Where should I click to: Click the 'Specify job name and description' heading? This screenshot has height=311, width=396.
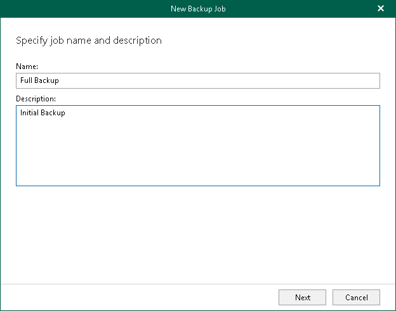pos(88,41)
